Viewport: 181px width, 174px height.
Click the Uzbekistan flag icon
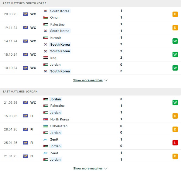[x=46, y=126]
